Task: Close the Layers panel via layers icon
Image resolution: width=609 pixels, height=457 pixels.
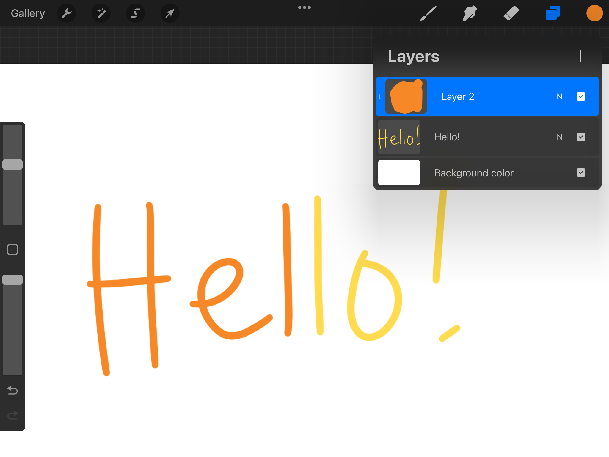Action: [x=553, y=13]
